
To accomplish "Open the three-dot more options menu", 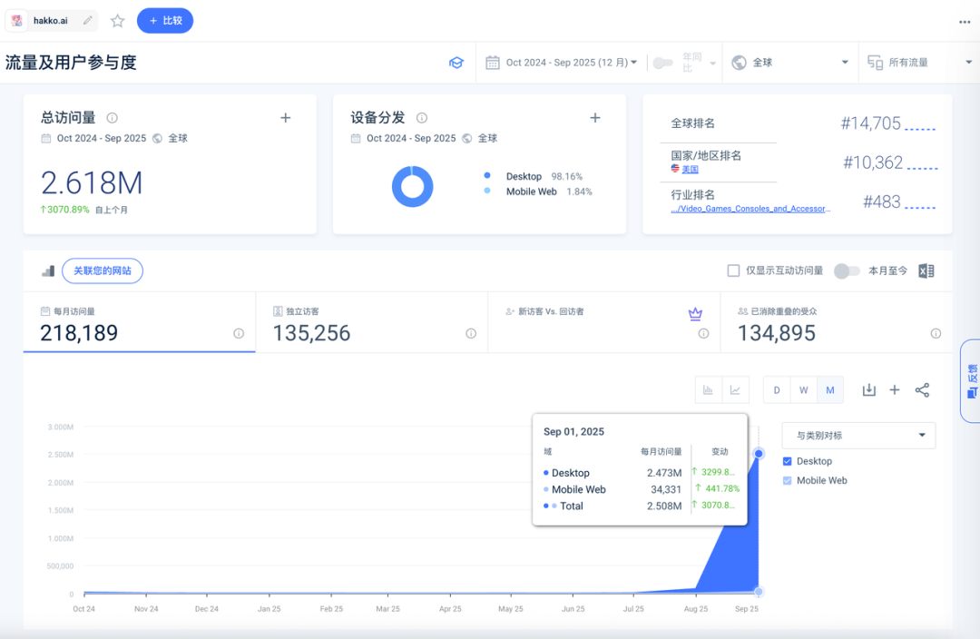I will pyautogui.click(x=965, y=22).
